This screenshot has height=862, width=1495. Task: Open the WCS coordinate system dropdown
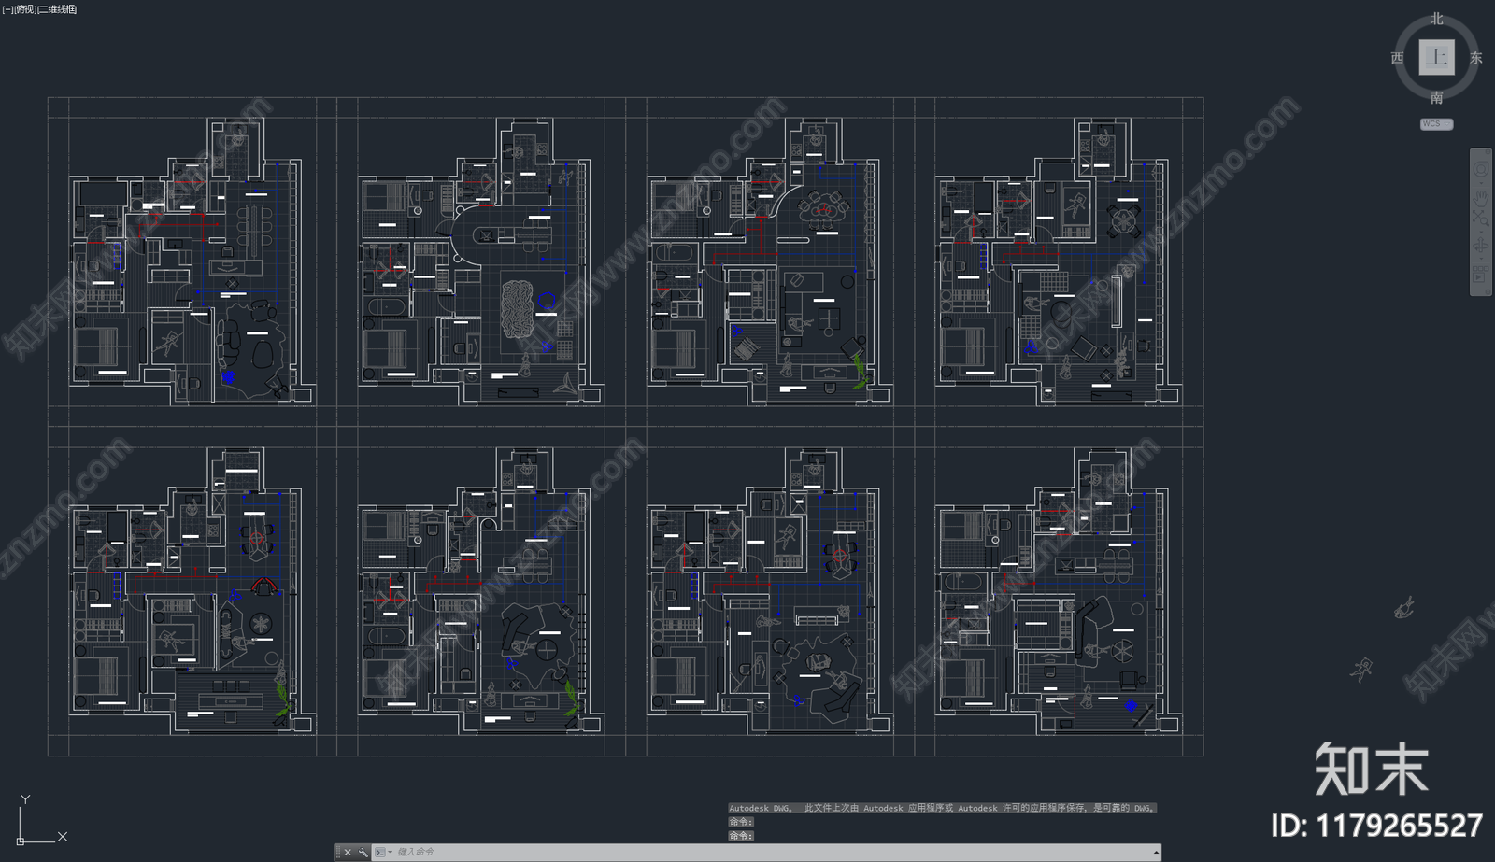tap(1436, 124)
